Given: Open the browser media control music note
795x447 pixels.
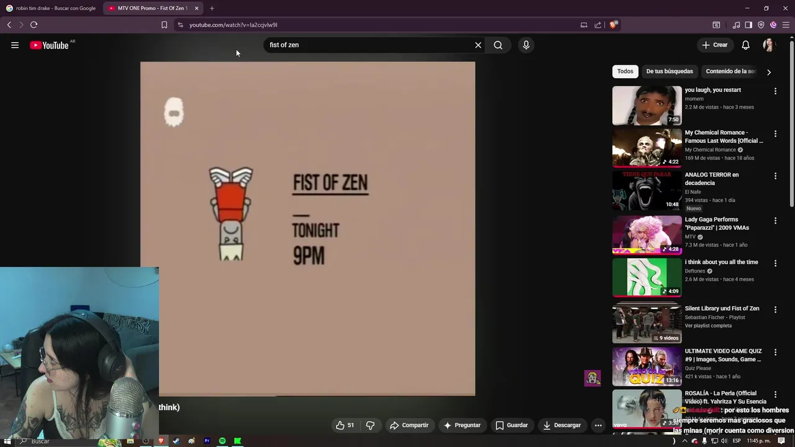Looking at the screenshot, I should (736, 25).
